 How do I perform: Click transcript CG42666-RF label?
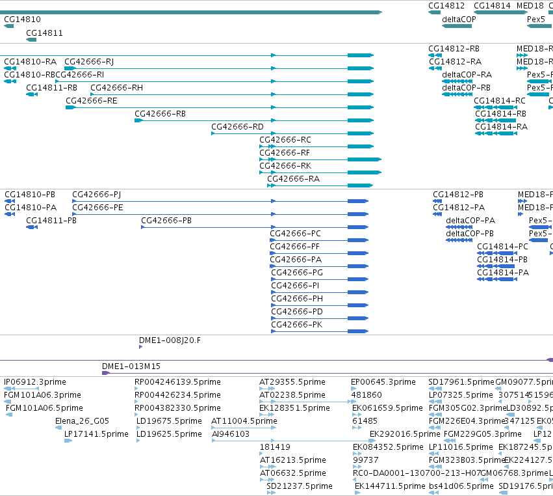pos(285,154)
